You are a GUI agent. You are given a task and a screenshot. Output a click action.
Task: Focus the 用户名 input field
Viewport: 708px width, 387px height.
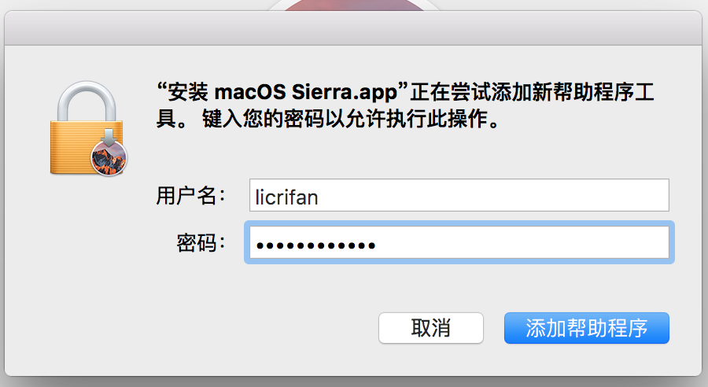[458, 195]
